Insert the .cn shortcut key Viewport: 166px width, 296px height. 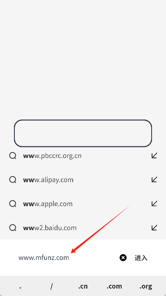[x=83, y=287]
